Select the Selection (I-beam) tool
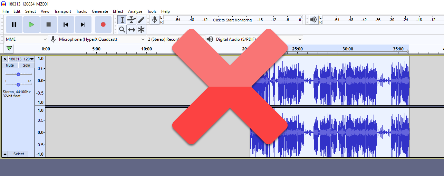444x176 pixels. (122, 20)
